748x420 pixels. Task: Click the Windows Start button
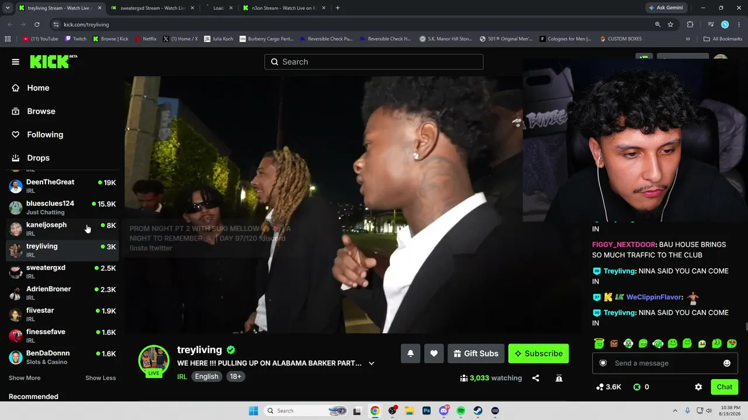point(253,411)
